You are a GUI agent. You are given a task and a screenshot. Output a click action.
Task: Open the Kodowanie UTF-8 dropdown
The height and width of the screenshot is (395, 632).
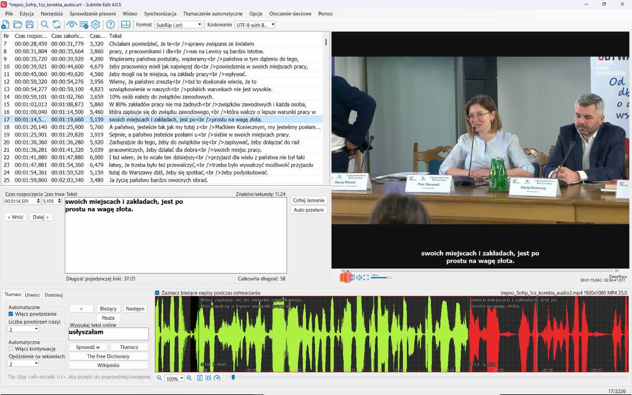tap(255, 25)
